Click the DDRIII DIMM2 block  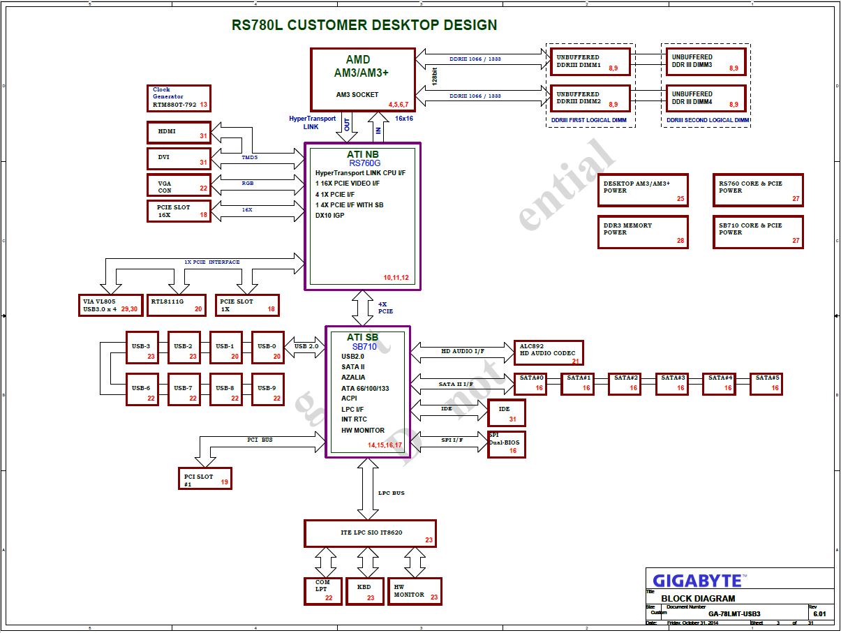click(x=590, y=99)
